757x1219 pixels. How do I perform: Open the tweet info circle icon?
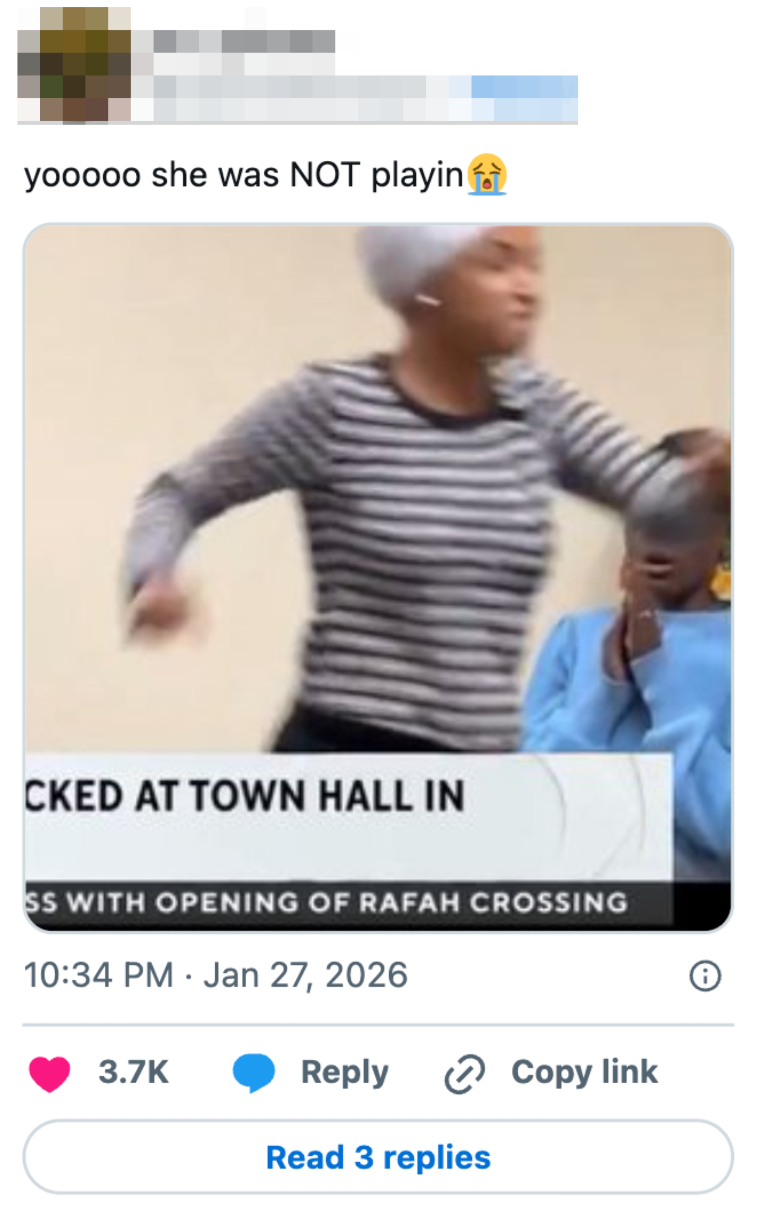pos(705,976)
